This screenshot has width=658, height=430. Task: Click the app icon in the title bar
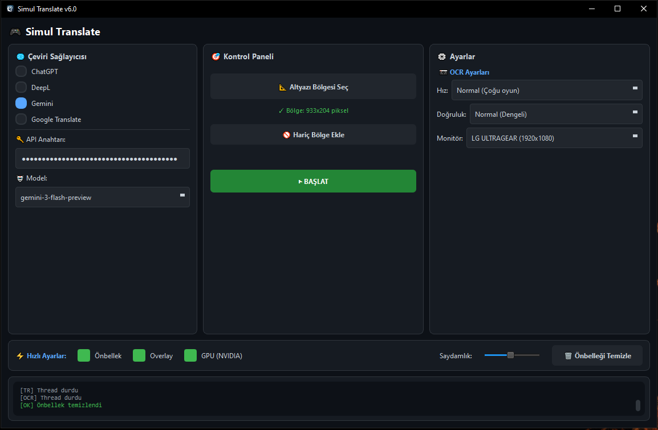pyautogui.click(x=10, y=9)
